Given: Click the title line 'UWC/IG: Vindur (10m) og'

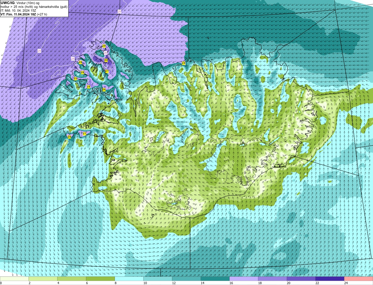Looking at the screenshot, I should click(x=20, y=3).
